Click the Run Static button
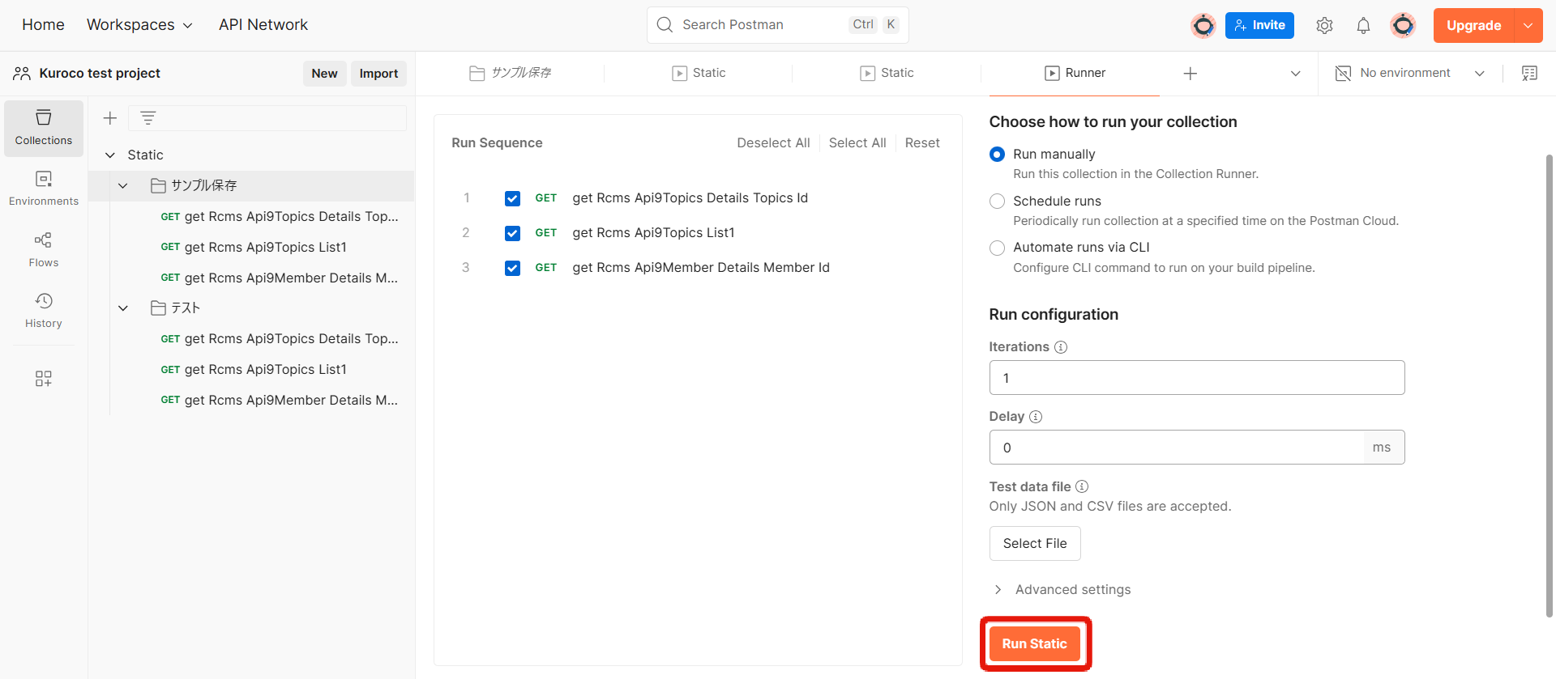Screen dimensions: 1556x679 [x=1034, y=643]
